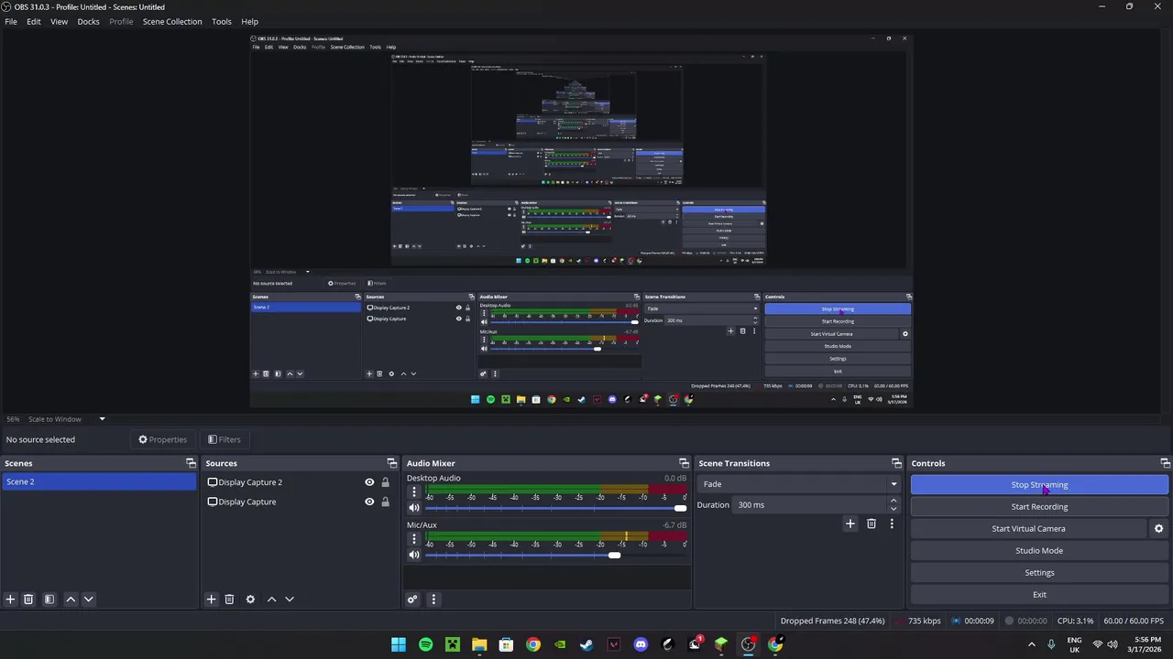Toggle visibility of Display Capture source
Image resolution: width=1173 pixels, height=659 pixels.
[x=369, y=502]
